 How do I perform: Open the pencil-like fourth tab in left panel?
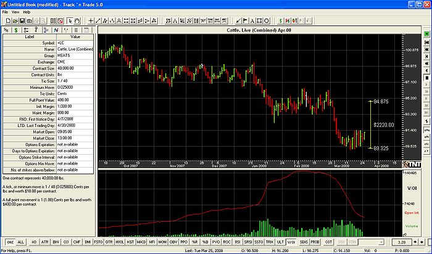36,30
